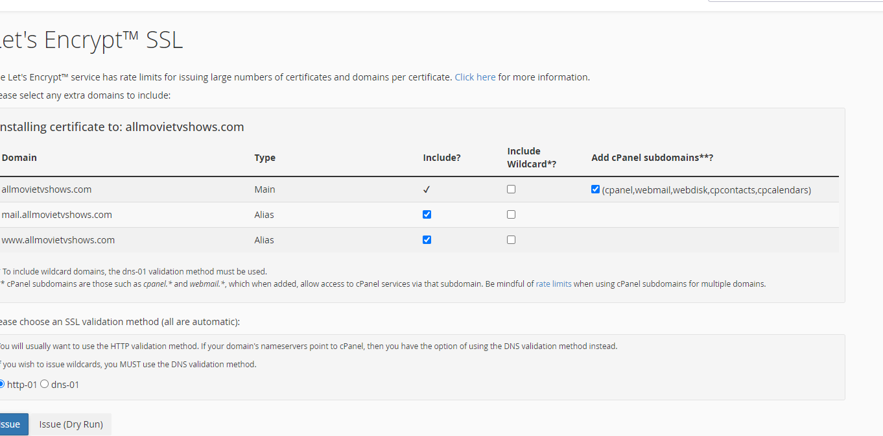Click the Main type cell
The width and height of the screenshot is (883, 436).
click(265, 189)
